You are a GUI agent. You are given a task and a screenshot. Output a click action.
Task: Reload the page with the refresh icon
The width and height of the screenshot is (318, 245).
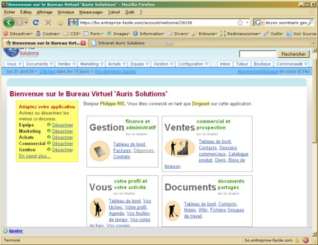tap(36, 22)
